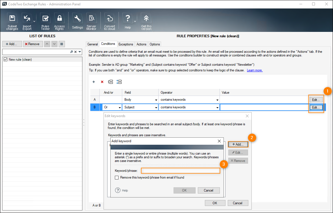This screenshot has width=333, height=213.
Task: Select the New rule (clean) list item
Action: click(43, 60)
